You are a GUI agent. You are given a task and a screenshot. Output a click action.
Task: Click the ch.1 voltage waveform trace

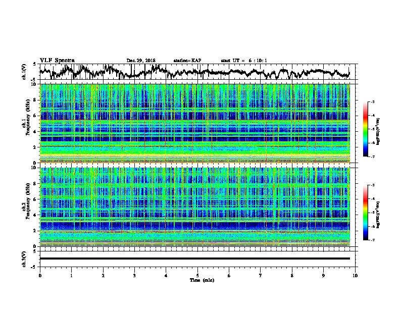click(194, 72)
